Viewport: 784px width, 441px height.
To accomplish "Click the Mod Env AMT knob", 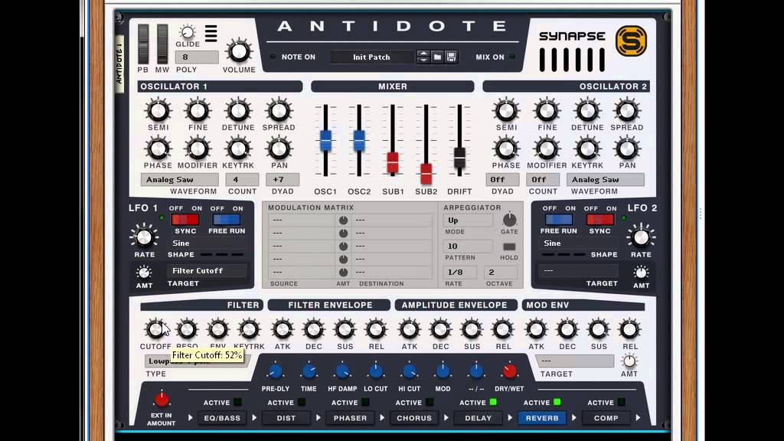I will [x=629, y=361].
